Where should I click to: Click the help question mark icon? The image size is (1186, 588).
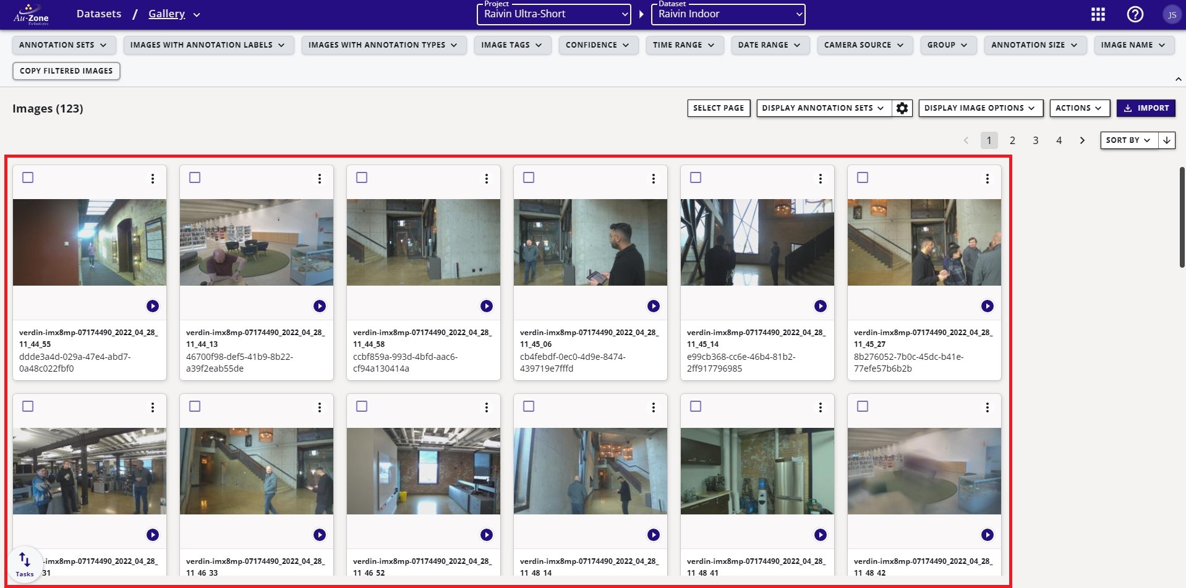tap(1135, 14)
